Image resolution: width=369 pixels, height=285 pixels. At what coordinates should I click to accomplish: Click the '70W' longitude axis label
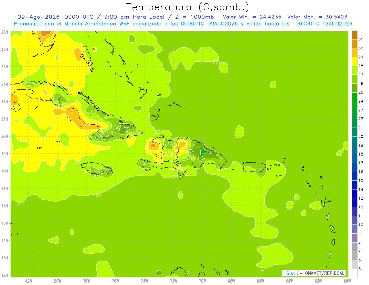202,281
